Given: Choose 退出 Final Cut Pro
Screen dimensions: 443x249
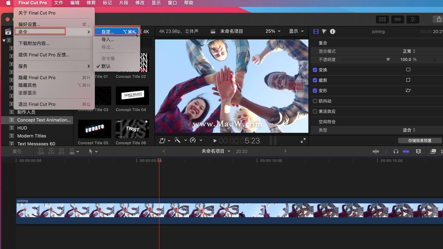Looking at the screenshot, I should 54,104.
